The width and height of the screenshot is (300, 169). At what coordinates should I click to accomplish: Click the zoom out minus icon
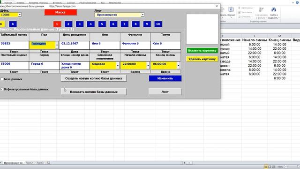tap(285, 167)
